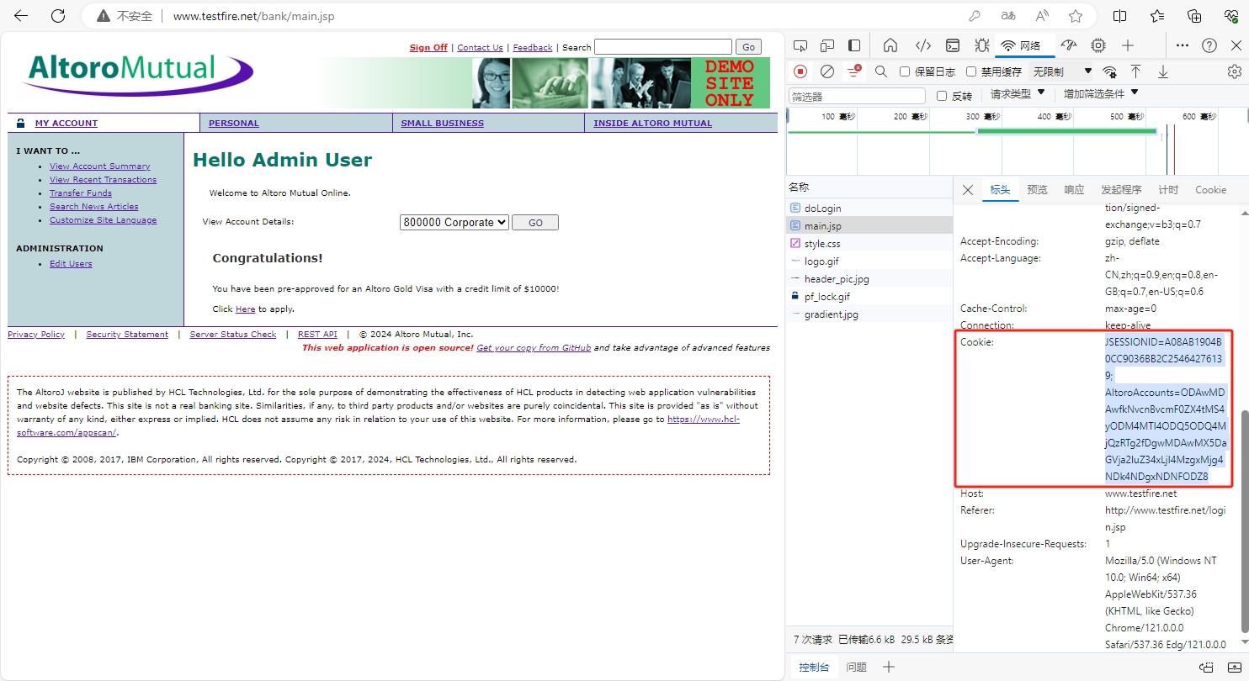Switch to the Timing tab (计时)
Screen dimensions: 1249x681
pos(1168,190)
